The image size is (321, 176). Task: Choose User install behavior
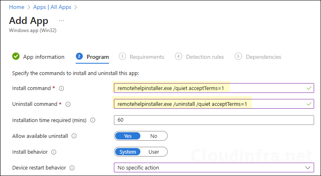153,152
